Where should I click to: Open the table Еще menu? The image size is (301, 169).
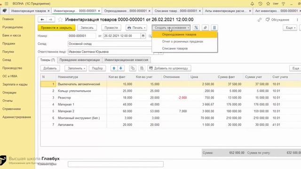point(295,68)
